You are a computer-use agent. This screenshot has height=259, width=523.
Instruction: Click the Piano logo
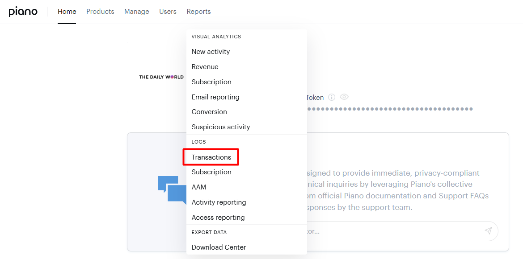point(23,12)
